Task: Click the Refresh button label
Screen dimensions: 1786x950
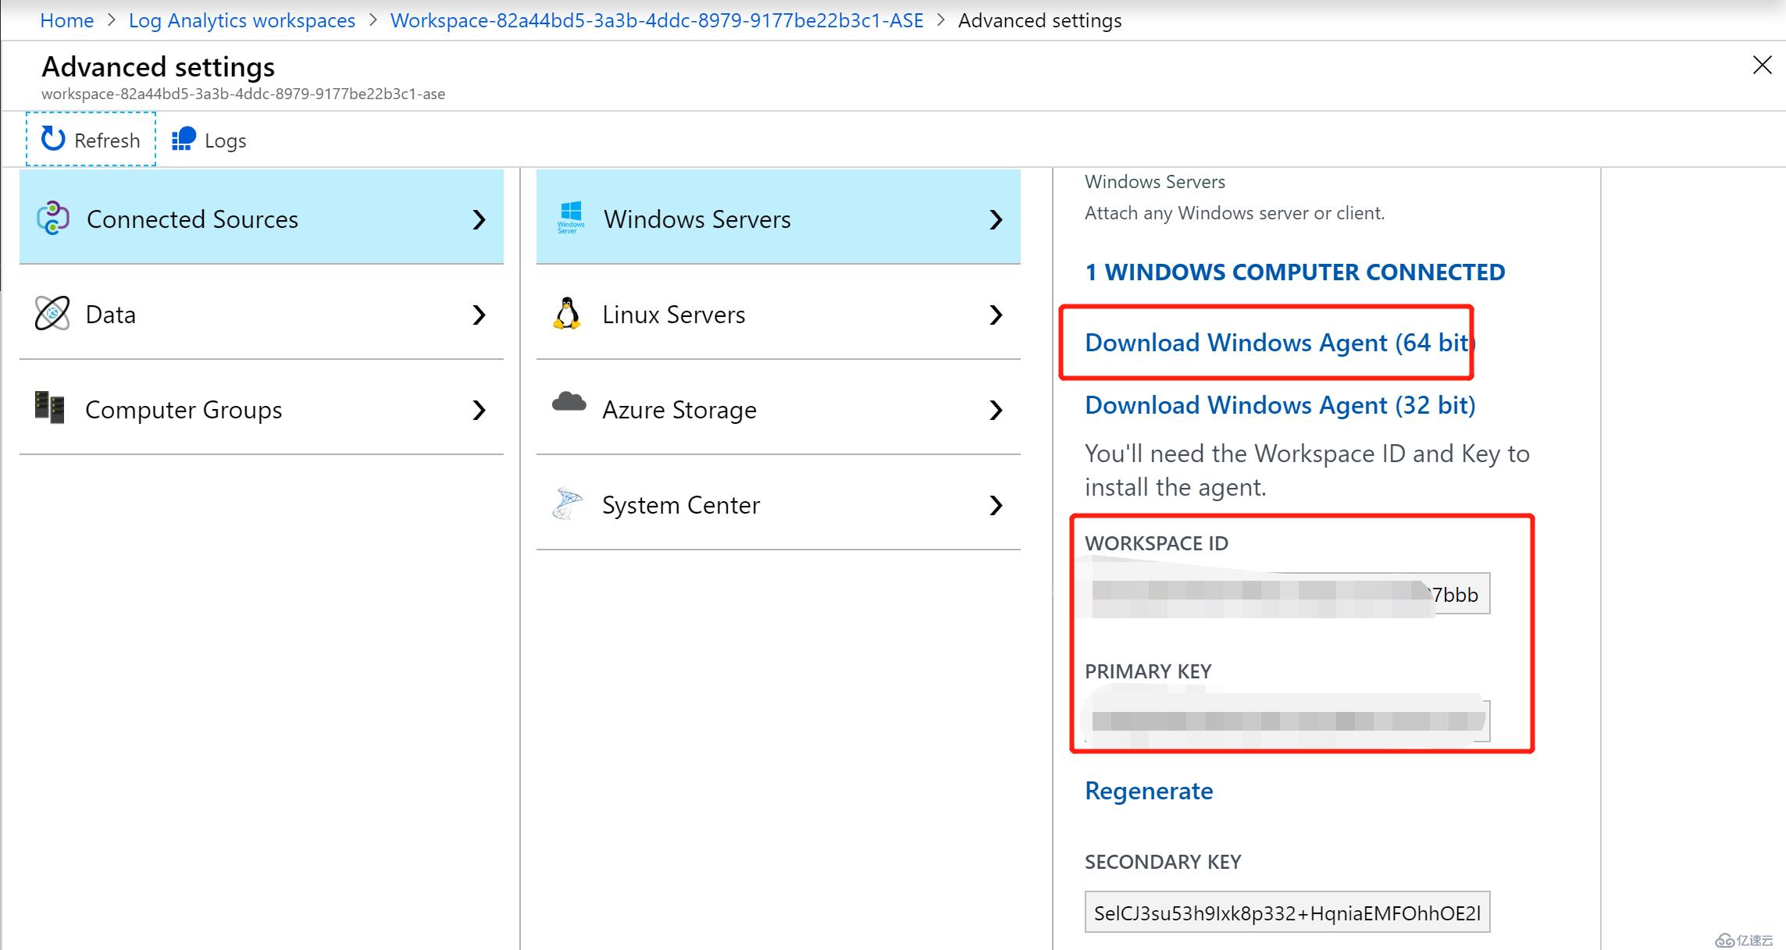Action: (x=107, y=141)
